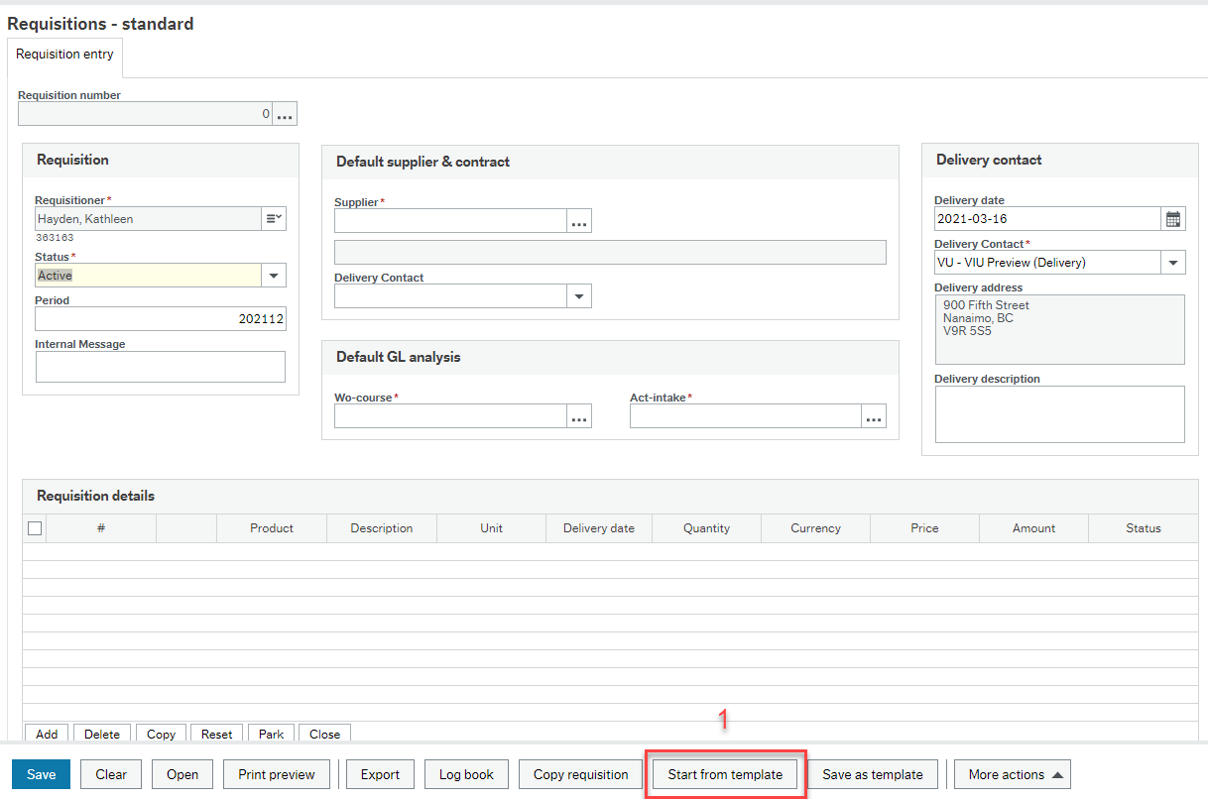Click the Start from template button
Image resolution: width=1208 pixels, height=799 pixels.
tap(725, 774)
